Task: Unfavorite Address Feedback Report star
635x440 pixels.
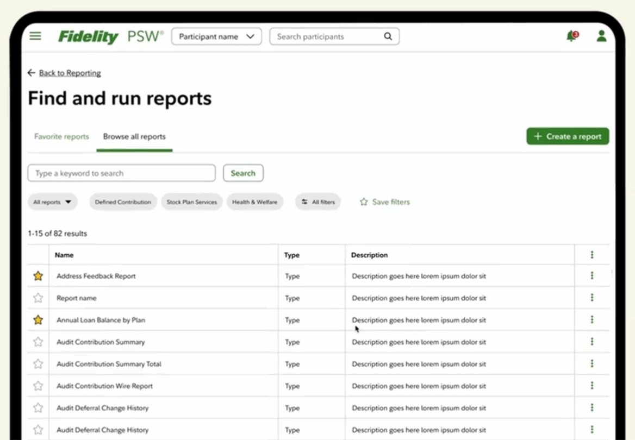Action: tap(38, 275)
